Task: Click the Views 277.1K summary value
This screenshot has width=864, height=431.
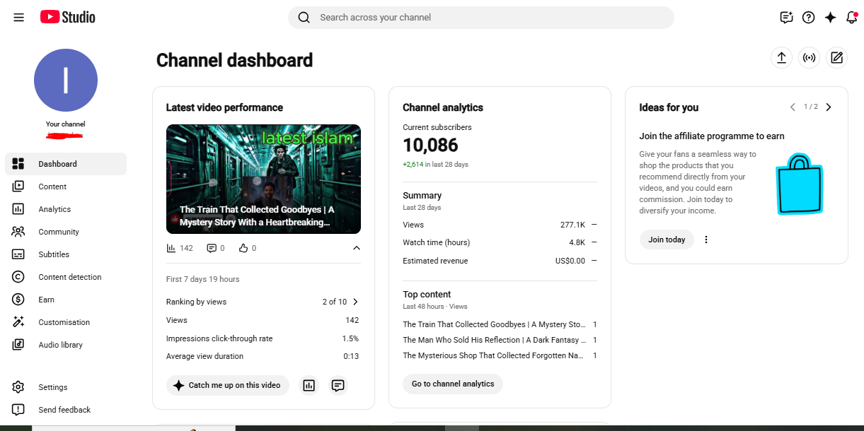Action: pyautogui.click(x=572, y=225)
